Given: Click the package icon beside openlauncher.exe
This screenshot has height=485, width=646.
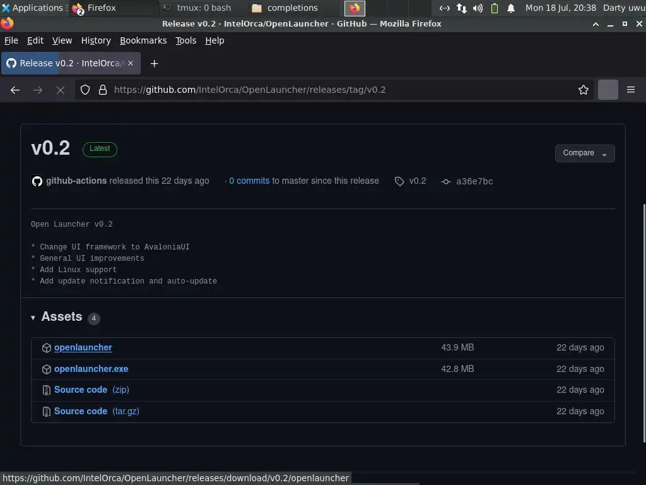Looking at the screenshot, I should tap(47, 369).
